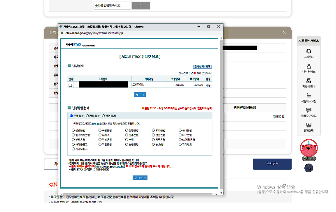Click the blue button at popup bottom

140,178
